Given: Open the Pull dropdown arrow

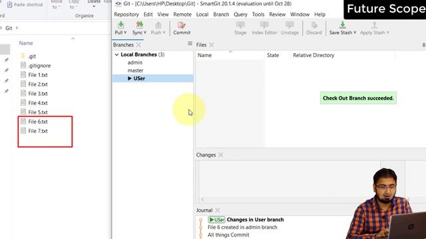Looking at the screenshot, I should (x=125, y=33).
